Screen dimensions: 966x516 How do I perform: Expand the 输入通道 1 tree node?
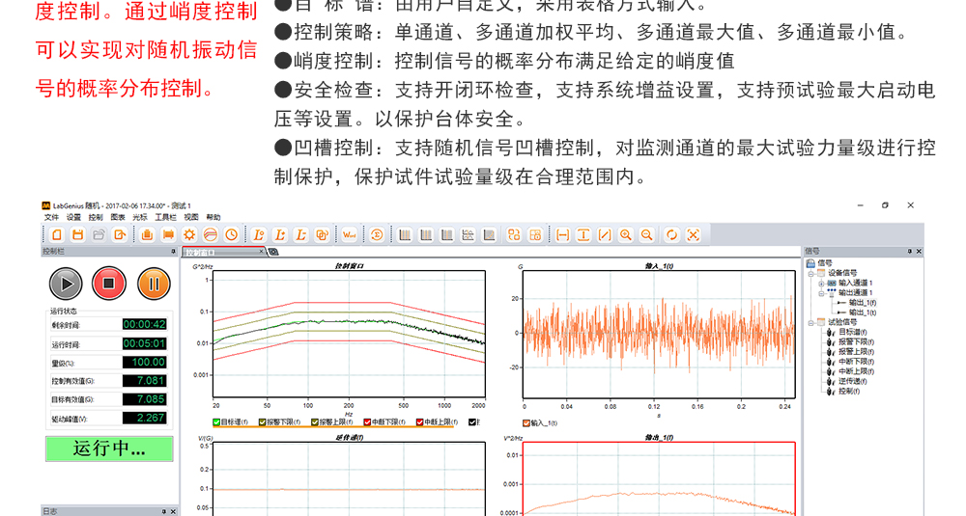pos(820,284)
